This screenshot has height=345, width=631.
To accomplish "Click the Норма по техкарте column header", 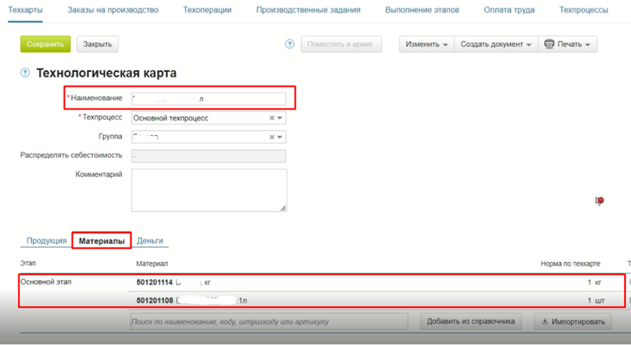I will 571,264.
